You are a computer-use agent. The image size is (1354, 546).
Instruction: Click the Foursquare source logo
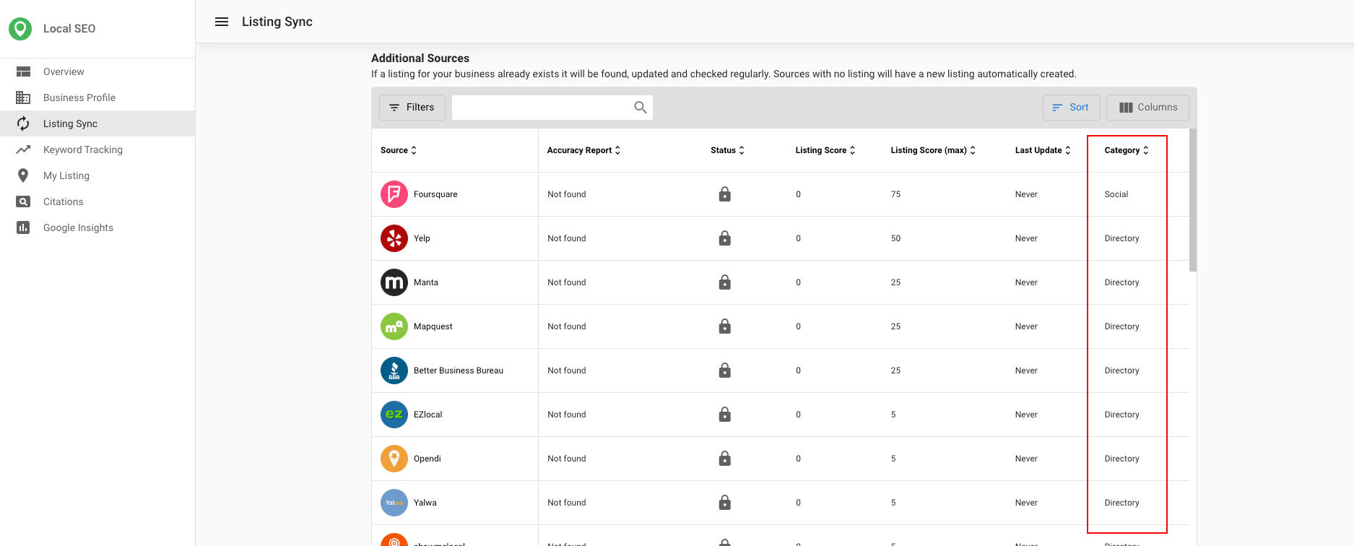[394, 194]
